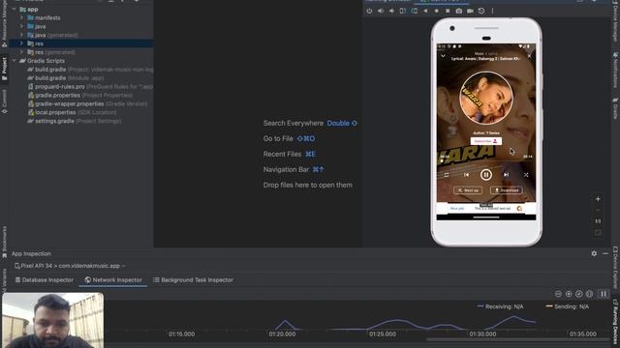Zoom to selection on the network timeline
Screen dimensions: 620x348
589,294
